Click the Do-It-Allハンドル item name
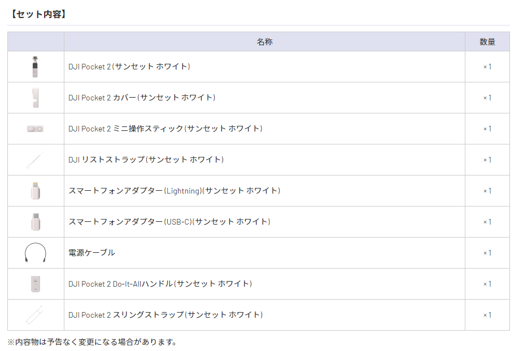 tap(160, 284)
